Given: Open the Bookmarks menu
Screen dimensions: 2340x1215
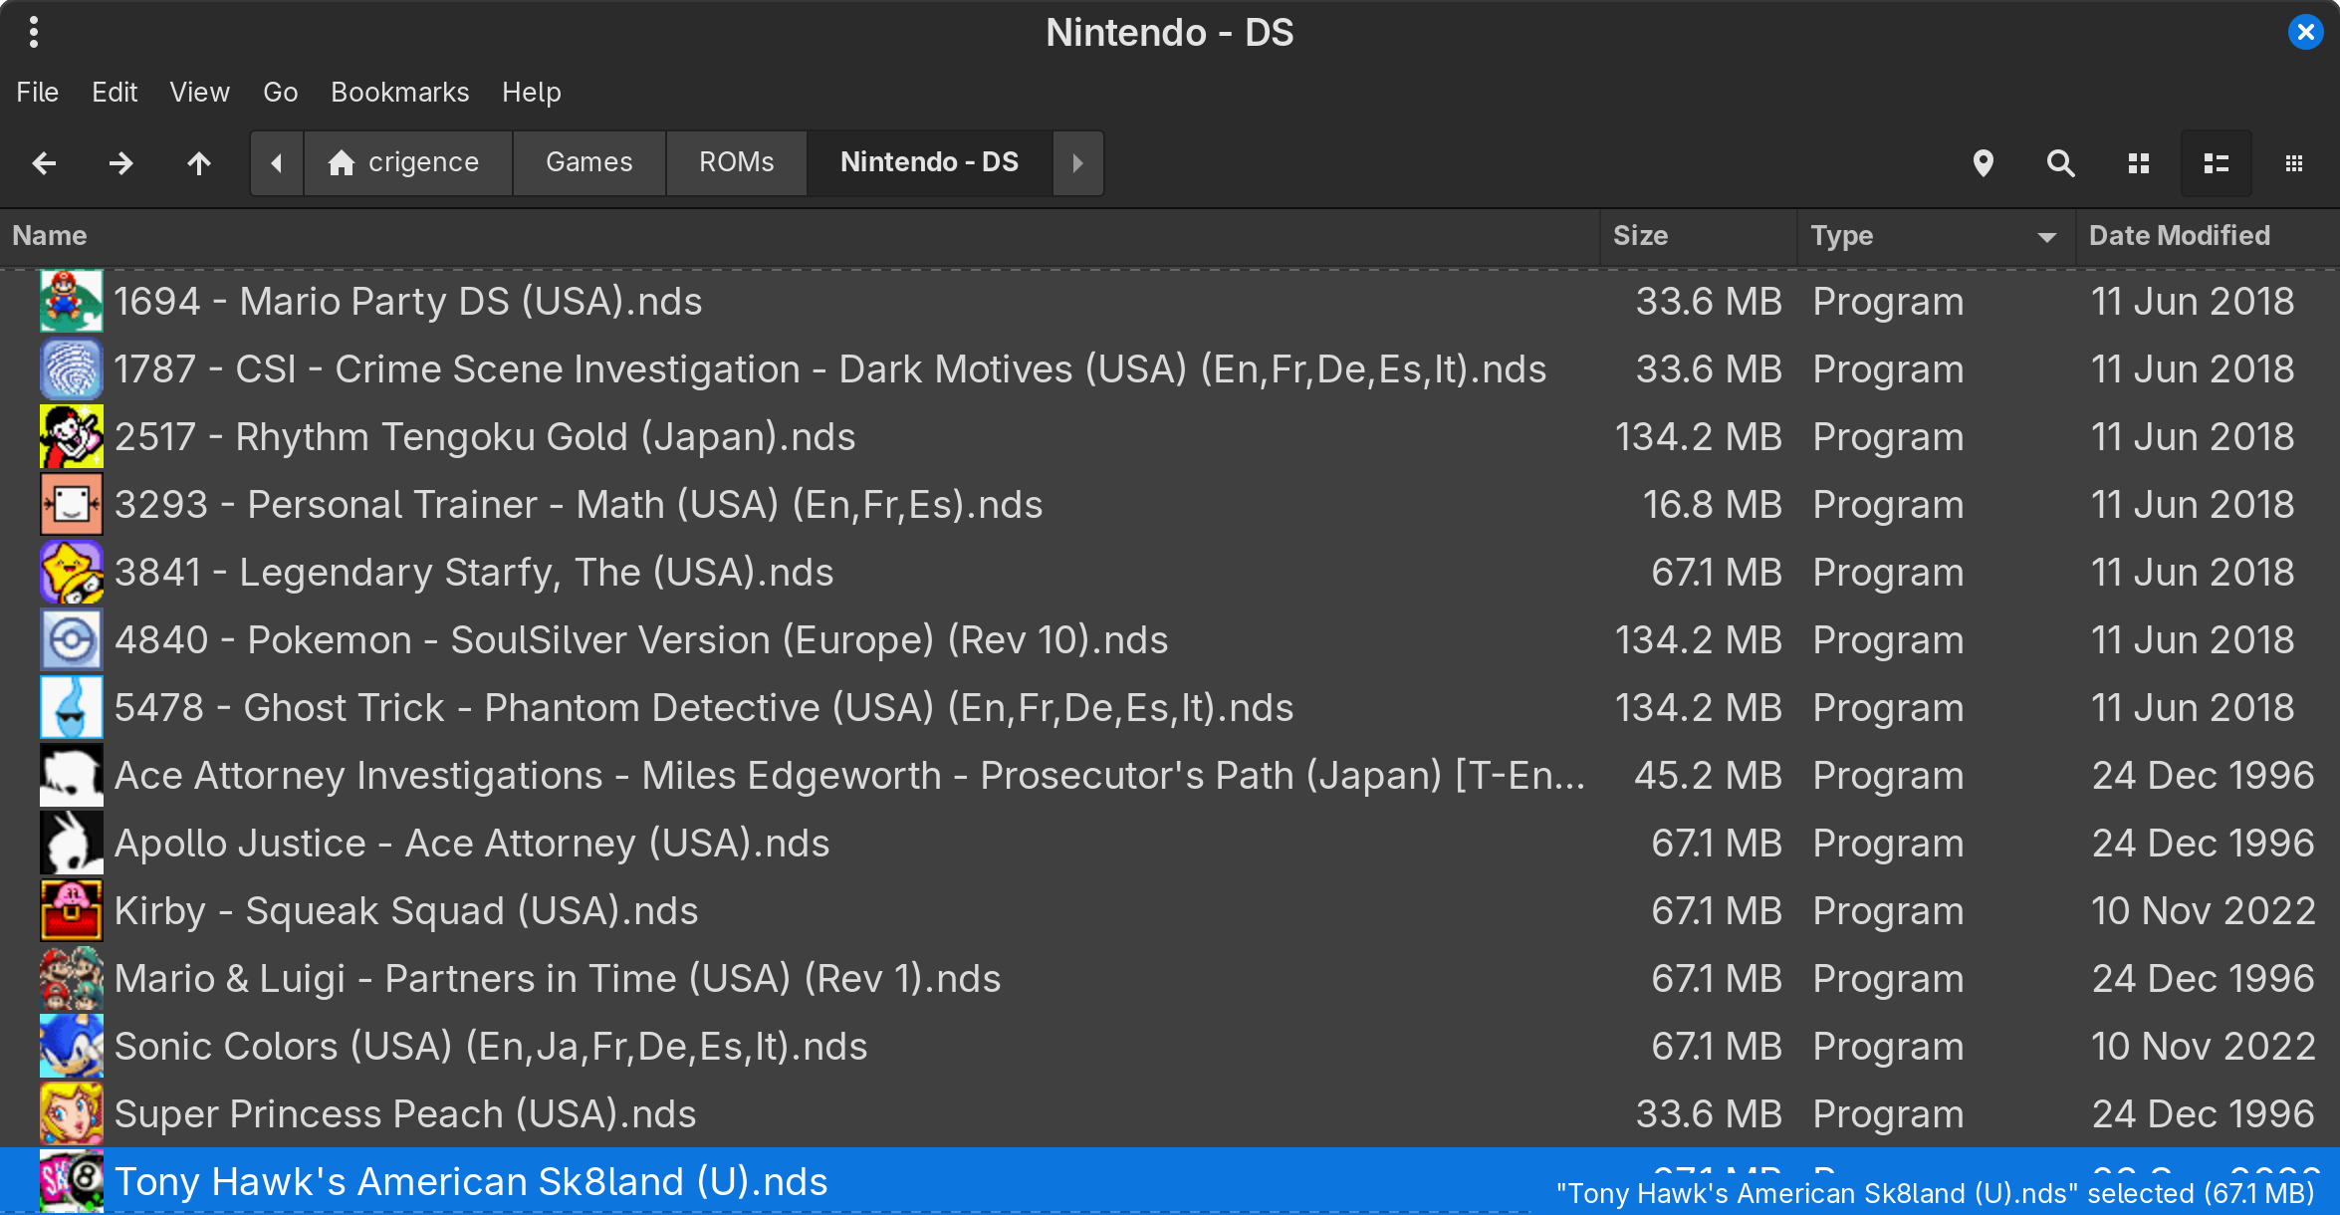Looking at the screenshot, I should click(399, 93).
